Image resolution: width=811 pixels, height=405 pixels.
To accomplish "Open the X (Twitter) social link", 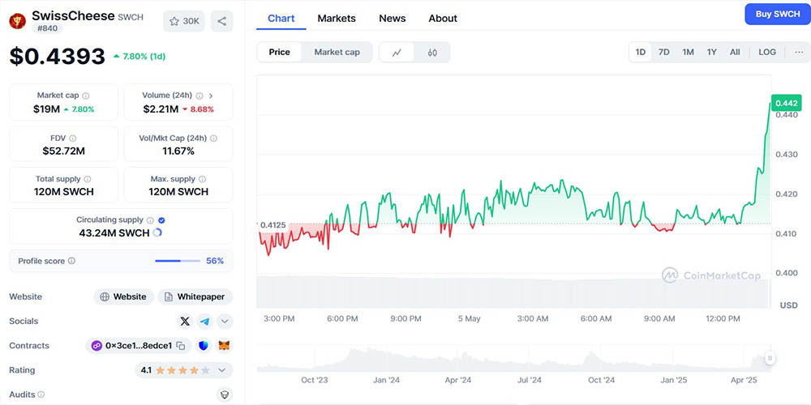I will pyautogui.click(x=185, y=322).
